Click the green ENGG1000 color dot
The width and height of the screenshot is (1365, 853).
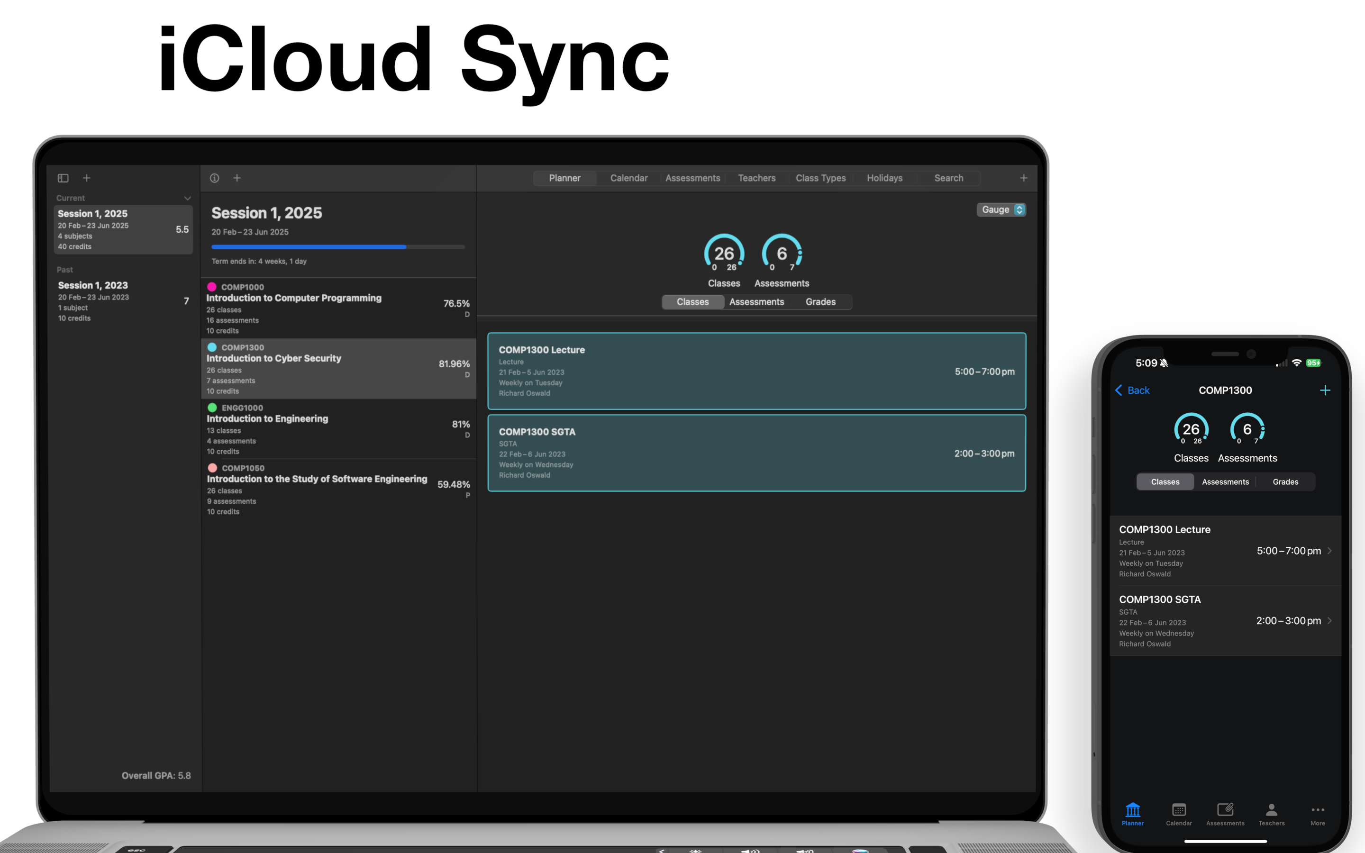[x=212, y=408]
